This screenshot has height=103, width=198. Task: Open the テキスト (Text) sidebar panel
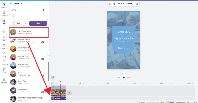4,30
